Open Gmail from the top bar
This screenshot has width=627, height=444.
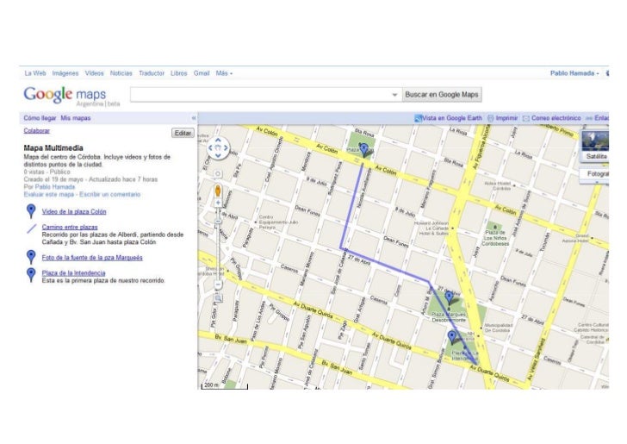pyautogui.click(x=202, y=73)
